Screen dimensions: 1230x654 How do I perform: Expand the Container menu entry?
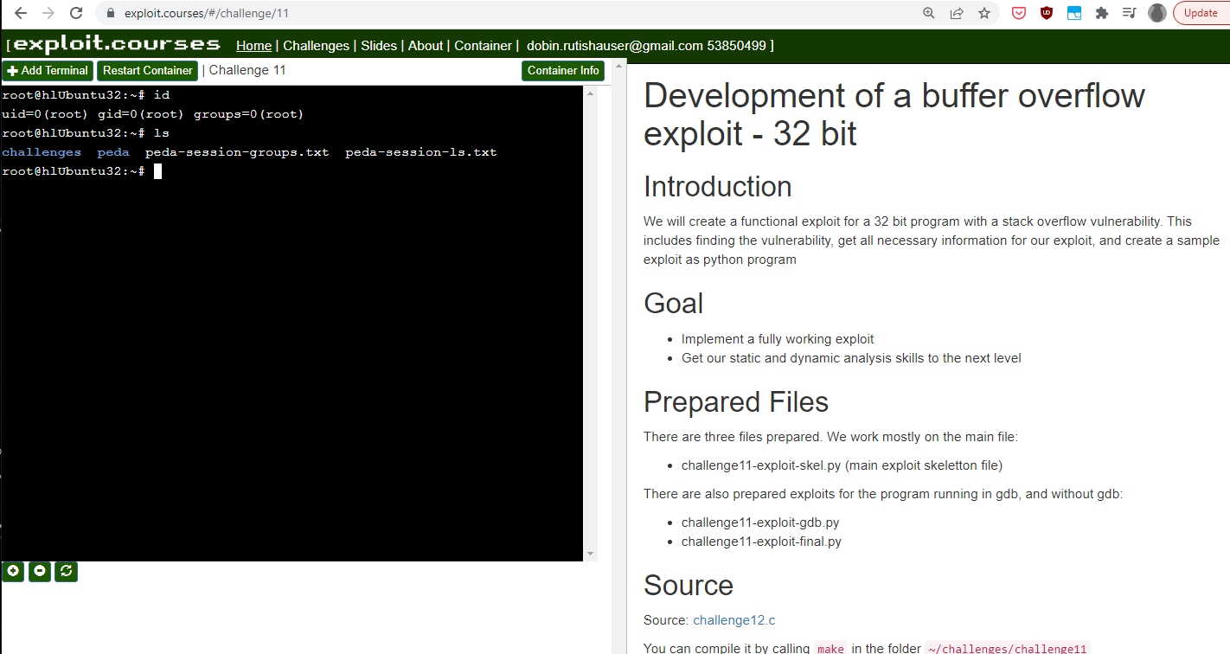483,45
